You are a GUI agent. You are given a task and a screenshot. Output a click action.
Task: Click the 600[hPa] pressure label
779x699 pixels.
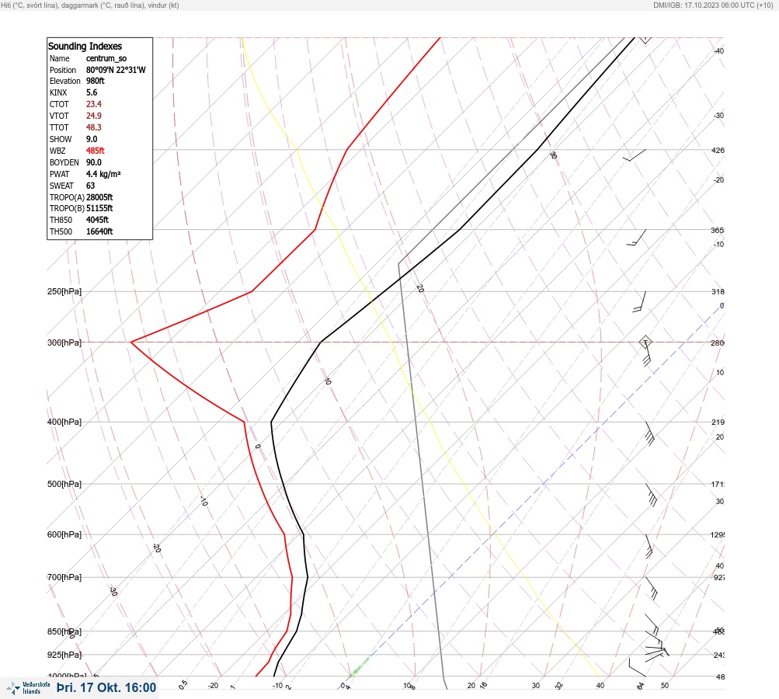coord(64,534)
